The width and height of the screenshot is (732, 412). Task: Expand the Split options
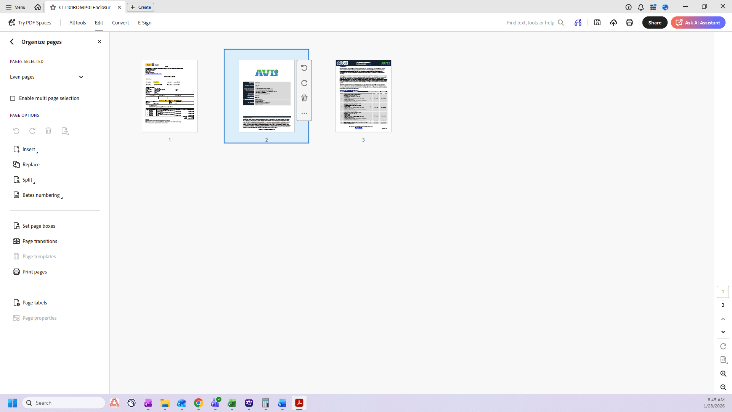click(24, 180)
